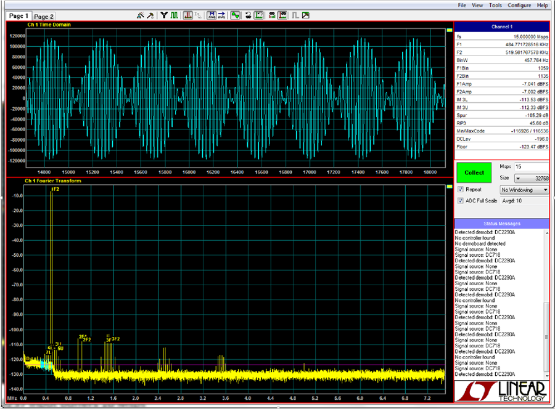Click the 3F2 harmonic marker label

[116, 339]
